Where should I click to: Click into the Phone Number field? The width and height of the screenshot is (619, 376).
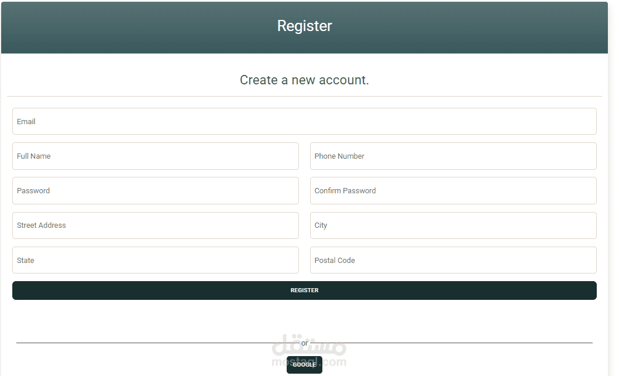453,156
